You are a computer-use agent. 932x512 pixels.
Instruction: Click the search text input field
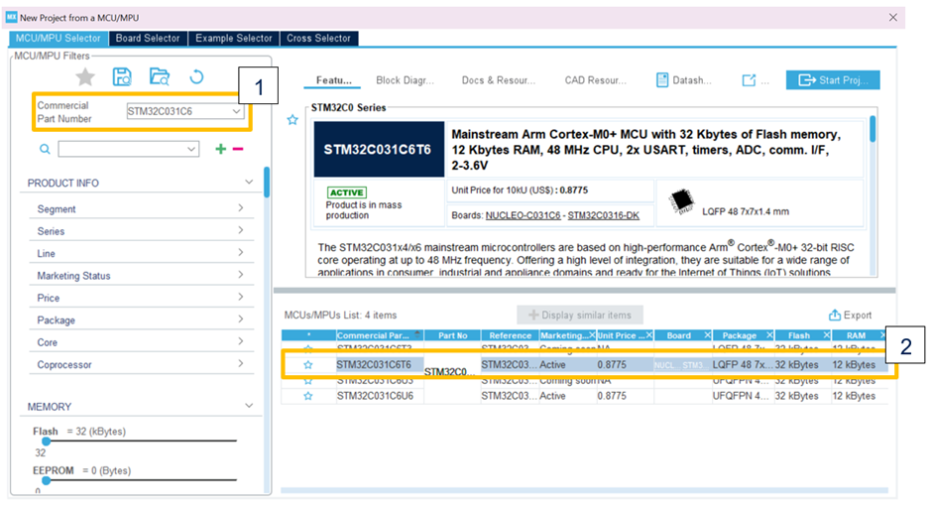[122, 149]
